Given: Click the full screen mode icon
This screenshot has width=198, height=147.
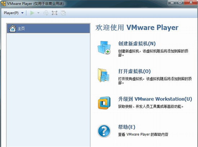Looking at the screenshot, I should click(x=55, y=13).
